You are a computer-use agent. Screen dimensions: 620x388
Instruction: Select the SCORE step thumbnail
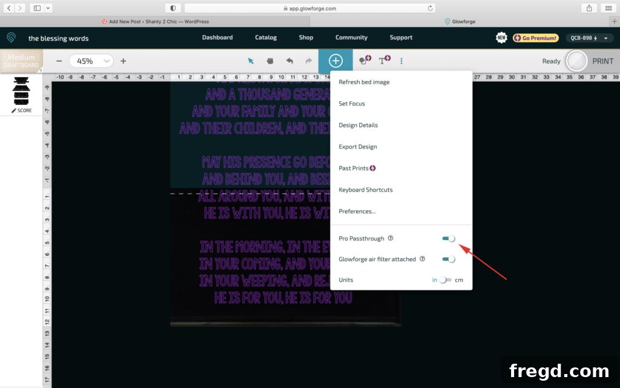[21, 95]
